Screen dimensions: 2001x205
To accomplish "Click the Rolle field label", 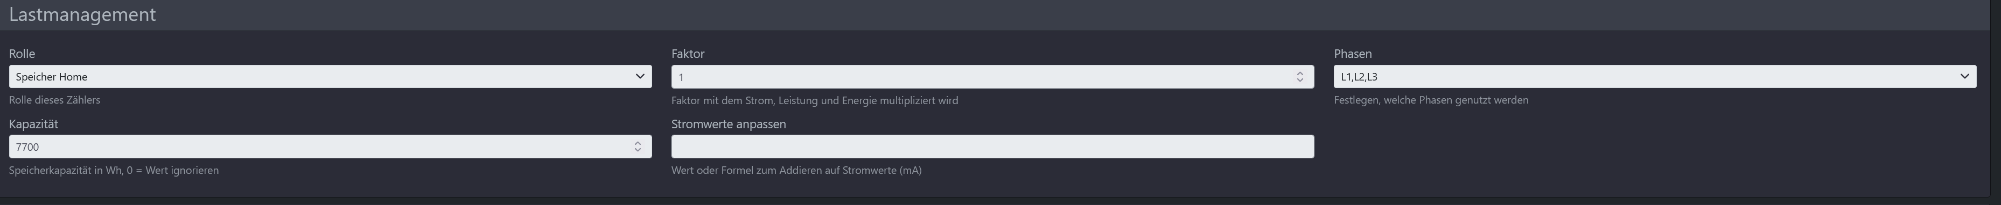I will pos(22,53).
